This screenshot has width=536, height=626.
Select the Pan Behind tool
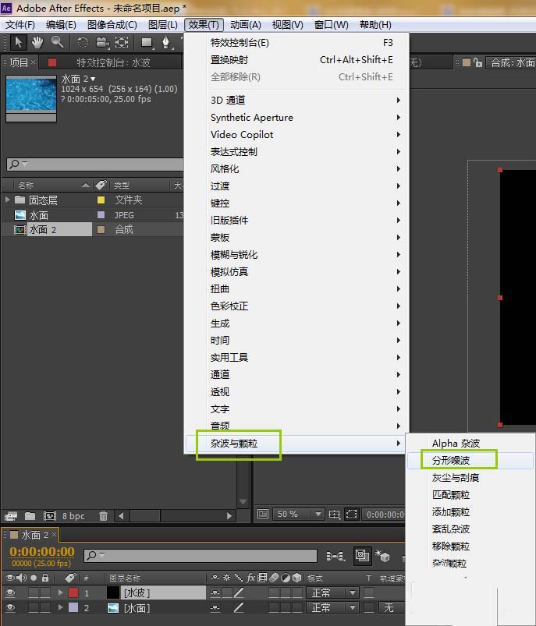point(122,42)
